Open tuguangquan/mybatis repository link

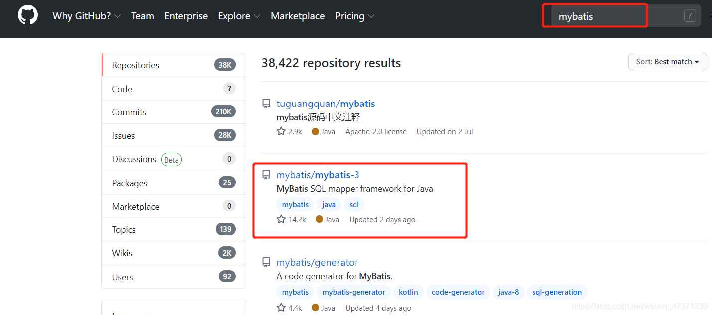tap(326, 104)
